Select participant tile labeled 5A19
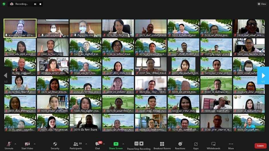 point(216,66)
